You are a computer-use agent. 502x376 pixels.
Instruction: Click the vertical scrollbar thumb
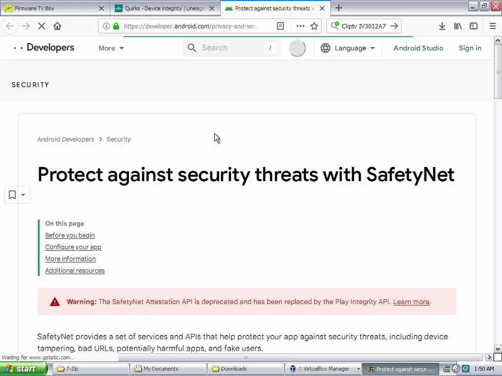click(x=498, y=71)
